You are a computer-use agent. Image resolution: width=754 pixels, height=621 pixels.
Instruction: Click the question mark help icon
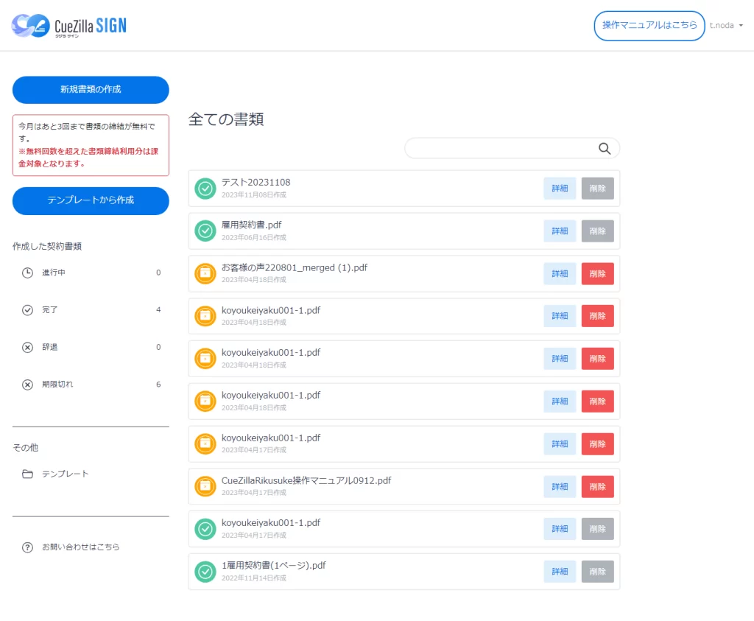[27, 547]
